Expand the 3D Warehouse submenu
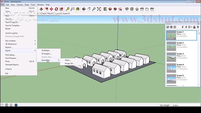Image resolution: width=201 pixels, height=113 pixels. pos(19,44)
